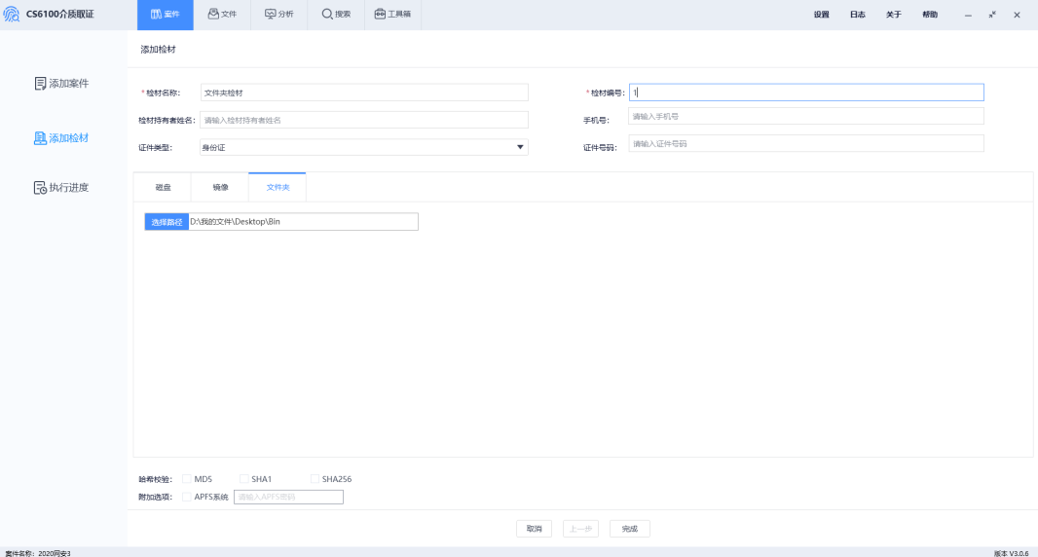
Task: Click the 选择路径 button
Action: pyautogui.click(x=167, y=222)
